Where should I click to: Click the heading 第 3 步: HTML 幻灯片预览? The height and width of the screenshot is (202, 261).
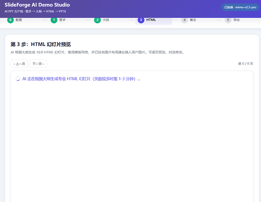pos(41,44)
